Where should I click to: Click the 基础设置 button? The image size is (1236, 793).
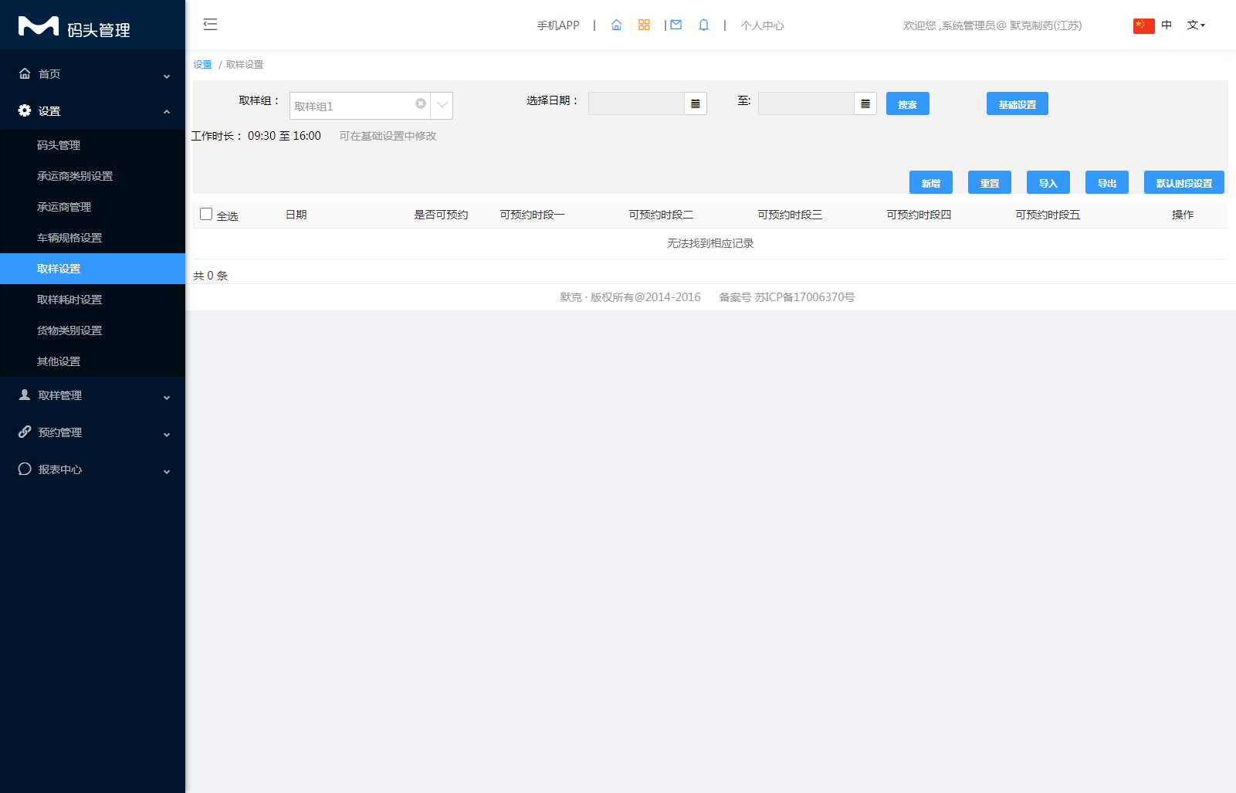[x=1018, y=103]
